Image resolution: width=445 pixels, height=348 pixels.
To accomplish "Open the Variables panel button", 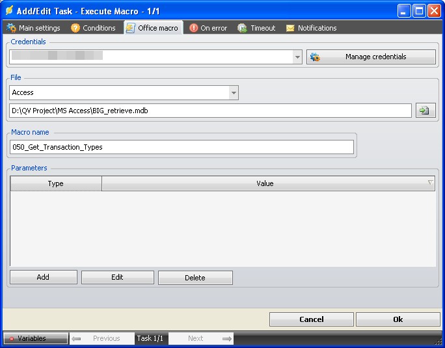I will click(x=35, y=338).
